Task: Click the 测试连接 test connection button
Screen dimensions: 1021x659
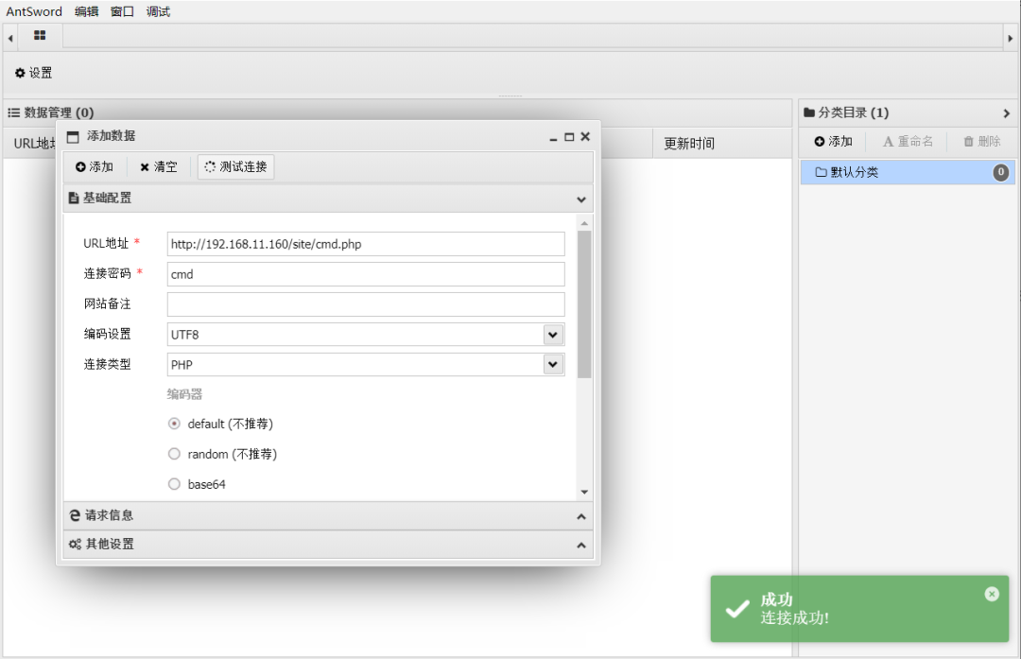Action: (235, 166)
